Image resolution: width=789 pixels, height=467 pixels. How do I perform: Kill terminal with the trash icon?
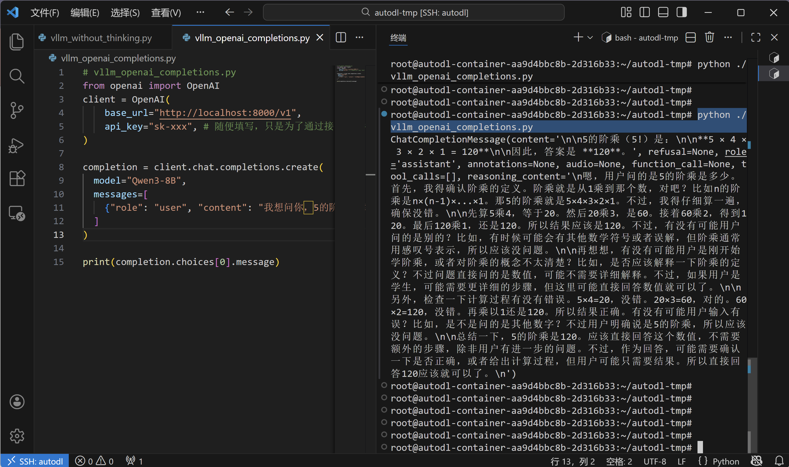[709, 38]
